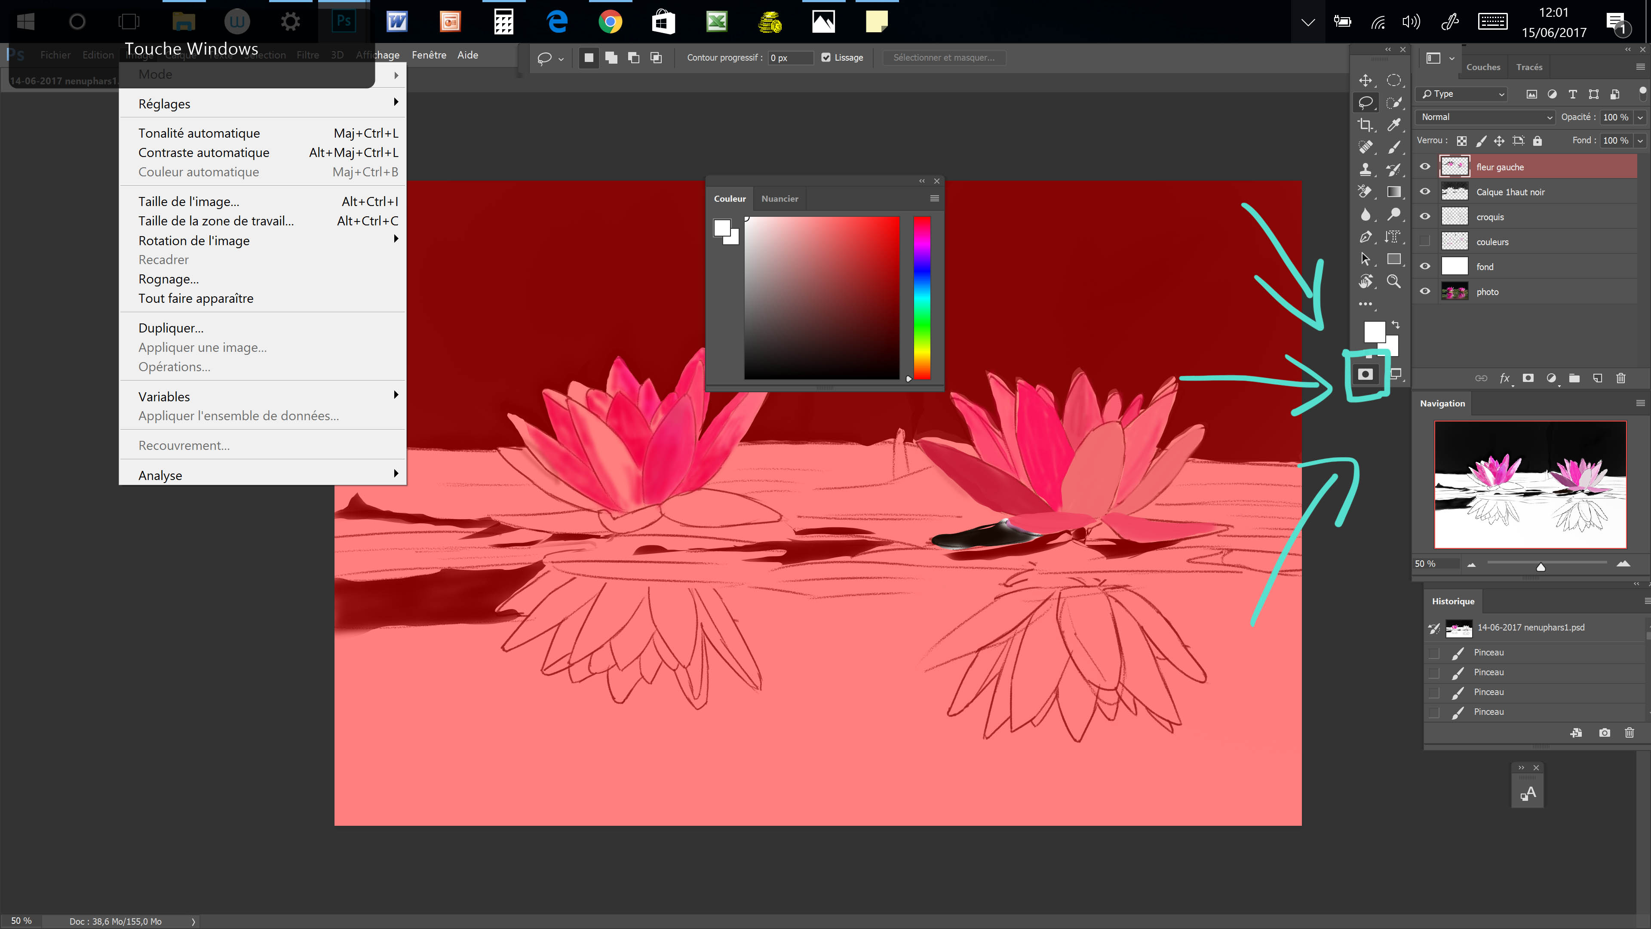Click Dupliquer in Image menu
The image size is (1651, 929).
[171, 328]
